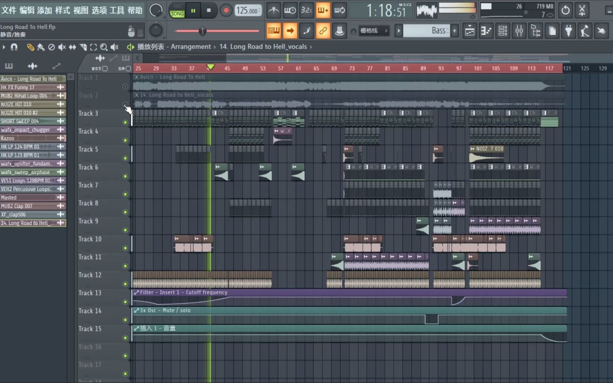The image size is (613, 383).
Task: Select the slice tool
Action: coord(83,47)
